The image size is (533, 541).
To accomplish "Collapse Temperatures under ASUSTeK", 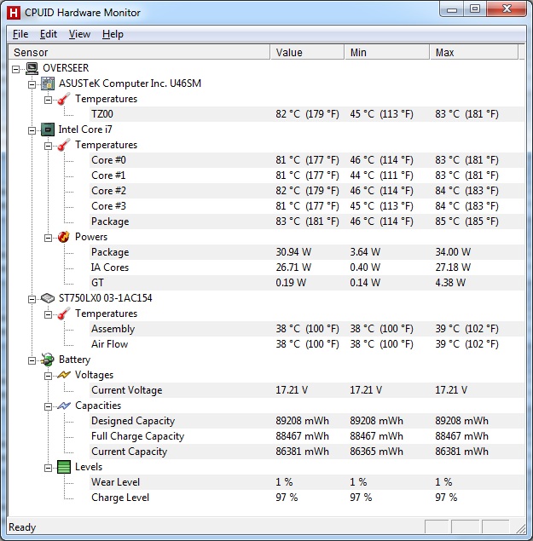I will [x=48, y=100].
